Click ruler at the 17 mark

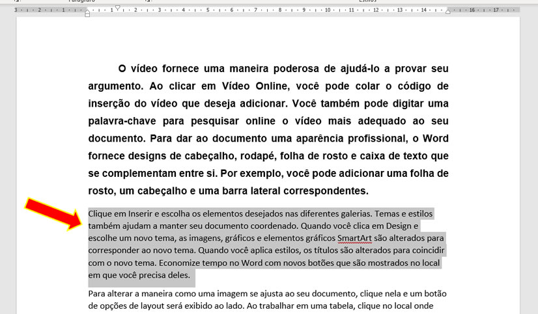(496, 10)
